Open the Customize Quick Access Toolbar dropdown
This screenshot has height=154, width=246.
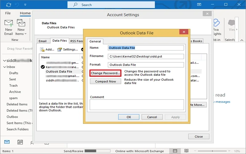click(25, 5)
